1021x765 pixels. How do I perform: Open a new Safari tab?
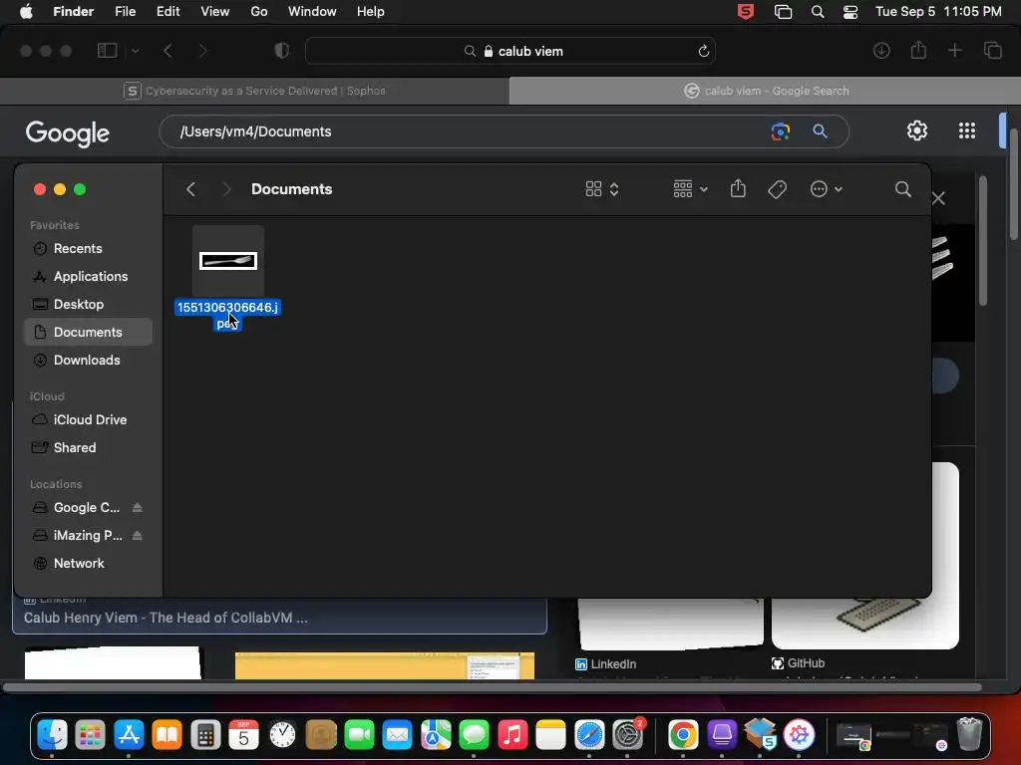954,50
